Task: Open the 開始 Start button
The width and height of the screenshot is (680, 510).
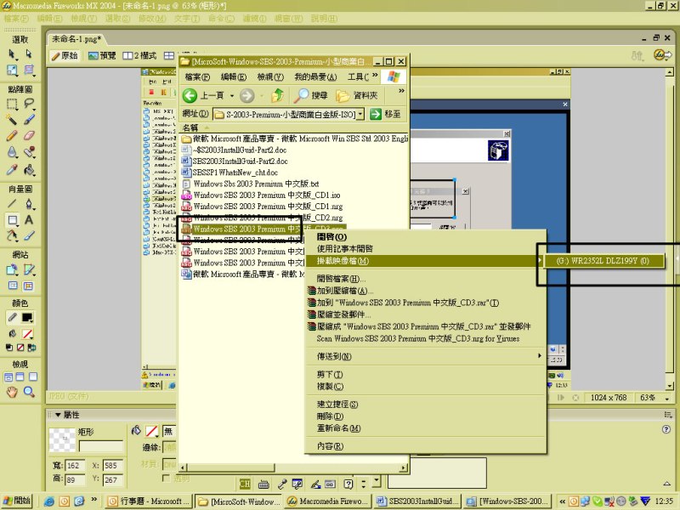Action: [17, 501]
